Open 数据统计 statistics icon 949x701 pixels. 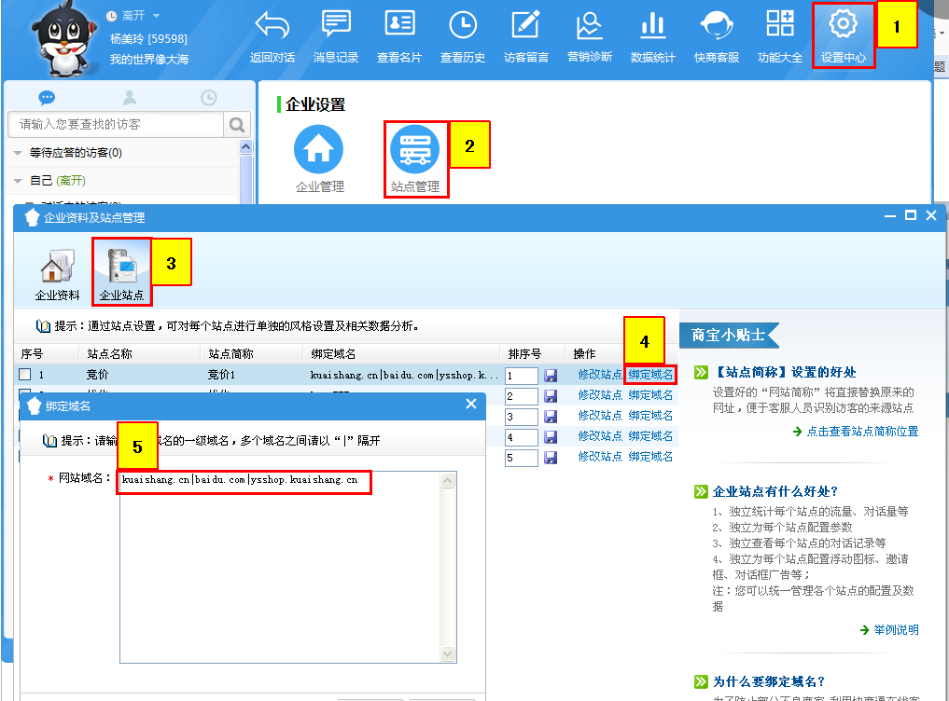click(652, 35)
